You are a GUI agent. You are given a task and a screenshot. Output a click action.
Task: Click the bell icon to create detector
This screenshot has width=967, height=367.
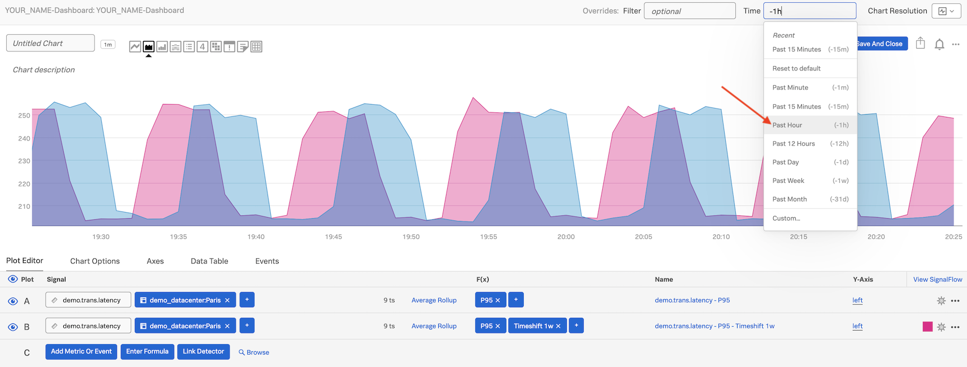click(940, 44)
